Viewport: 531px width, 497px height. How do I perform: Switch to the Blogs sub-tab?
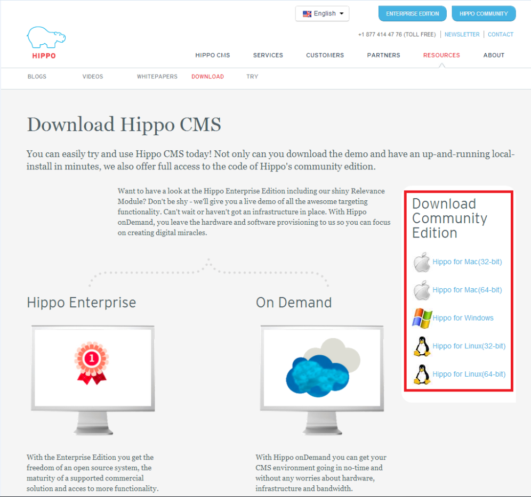37,77
